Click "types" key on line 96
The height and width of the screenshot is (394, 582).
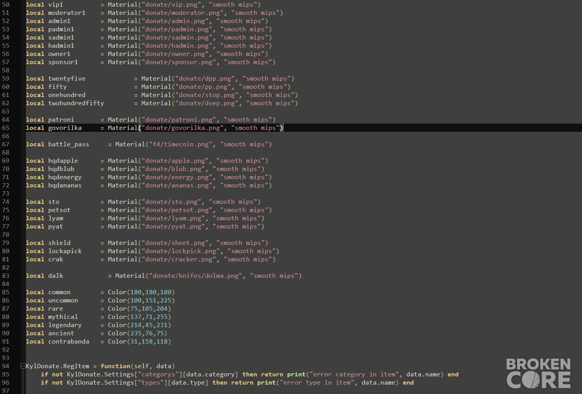click(151, 383)
